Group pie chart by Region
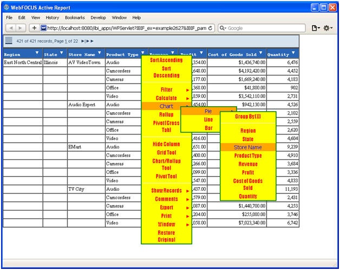The height and width of the screenshot is (270, 340). 248,131
